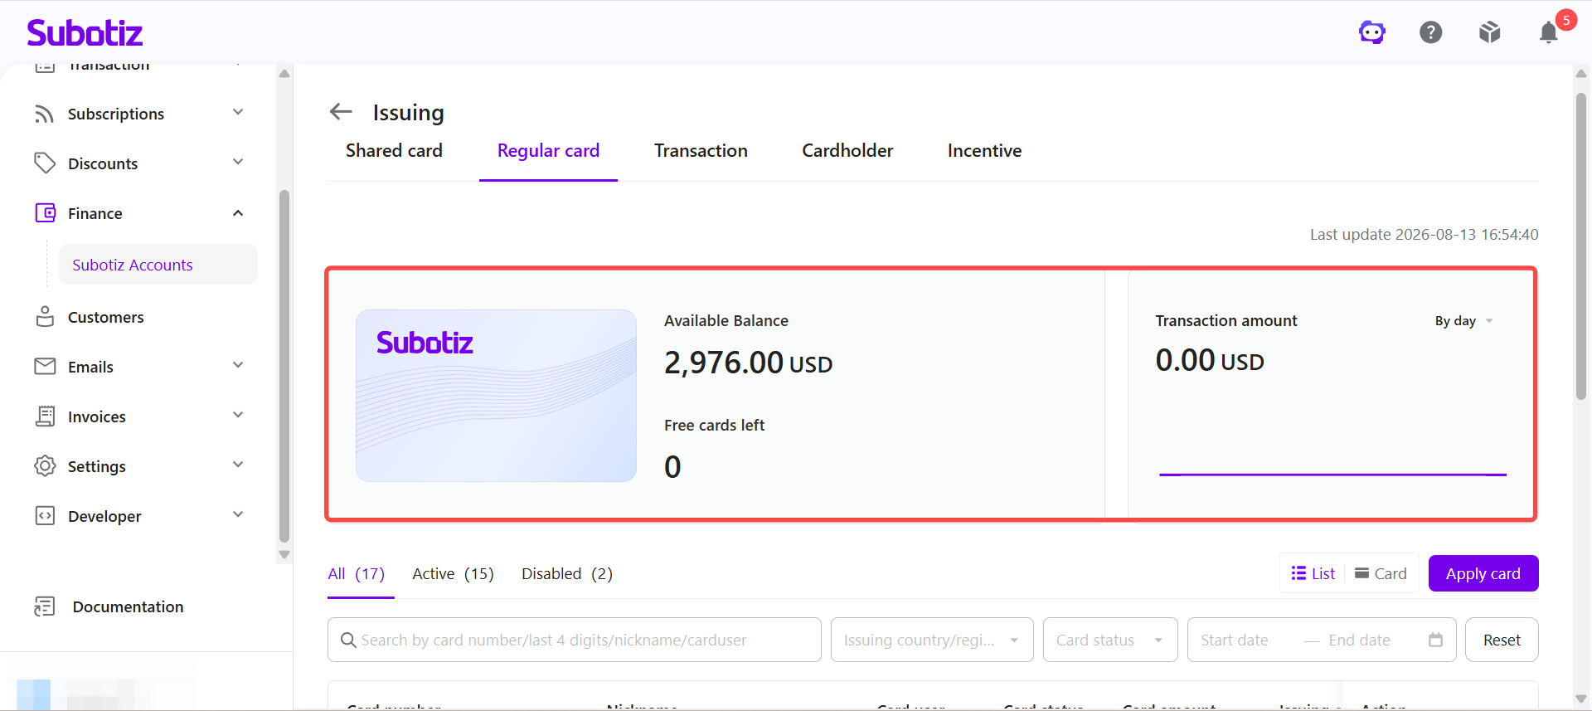This screenshot has width=1592, height=711.
Task: Click the Subotiz card thumbnail image
Action: [x=496, y=396]
